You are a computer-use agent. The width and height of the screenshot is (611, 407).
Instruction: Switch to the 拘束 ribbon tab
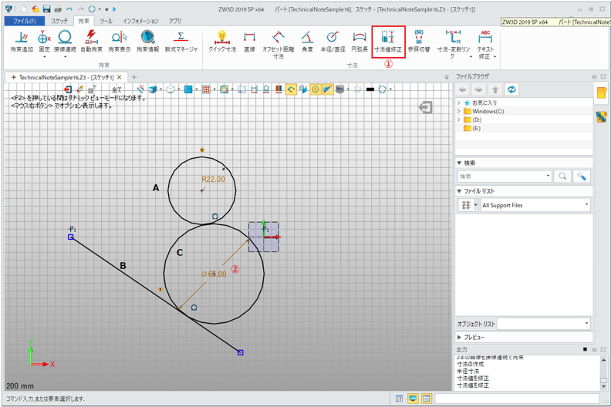coord(84,21)
